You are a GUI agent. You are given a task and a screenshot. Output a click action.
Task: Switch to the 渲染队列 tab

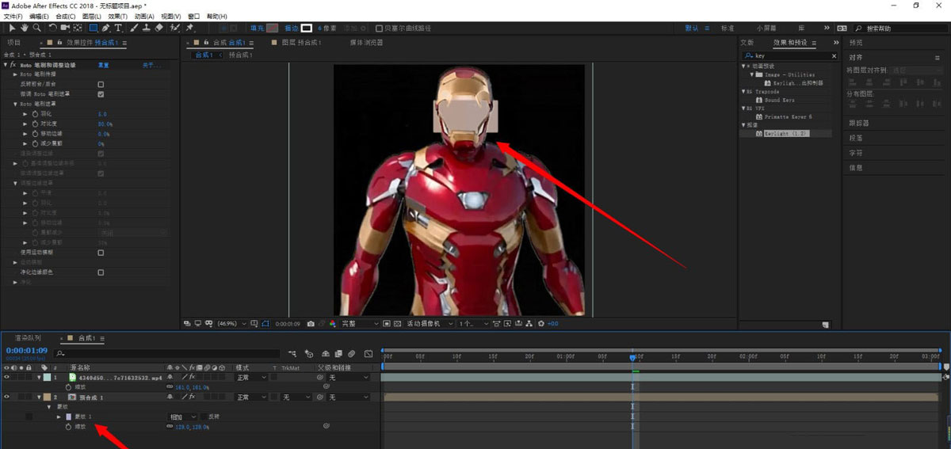coord(28,338)
